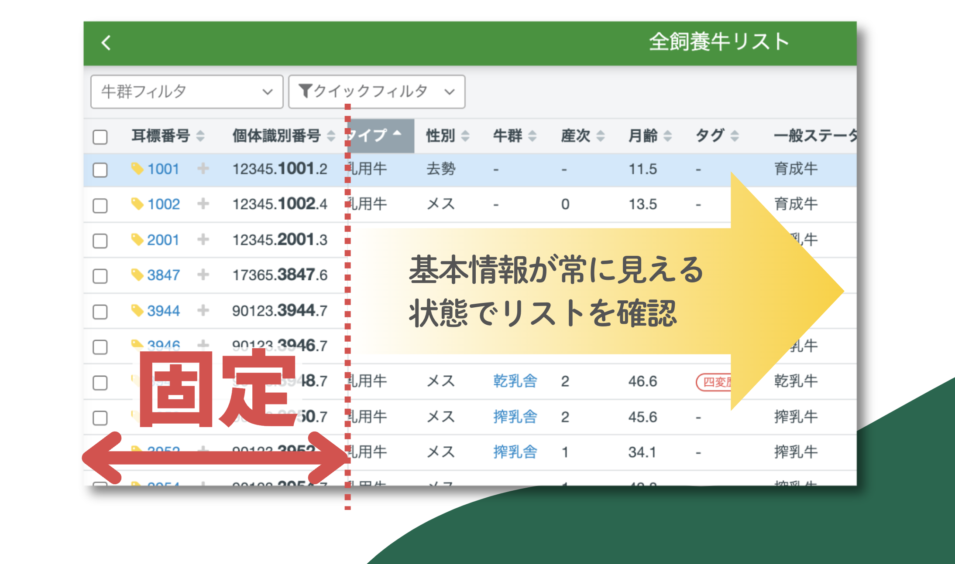Open cow 1001 ear tag link
Image resolution: width=955 pixels, height=564 pixels.
point(163,169)
